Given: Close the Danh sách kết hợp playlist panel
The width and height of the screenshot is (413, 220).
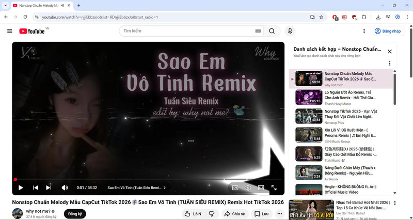Looking at the screenshot, I should click(x=390, y=51).
